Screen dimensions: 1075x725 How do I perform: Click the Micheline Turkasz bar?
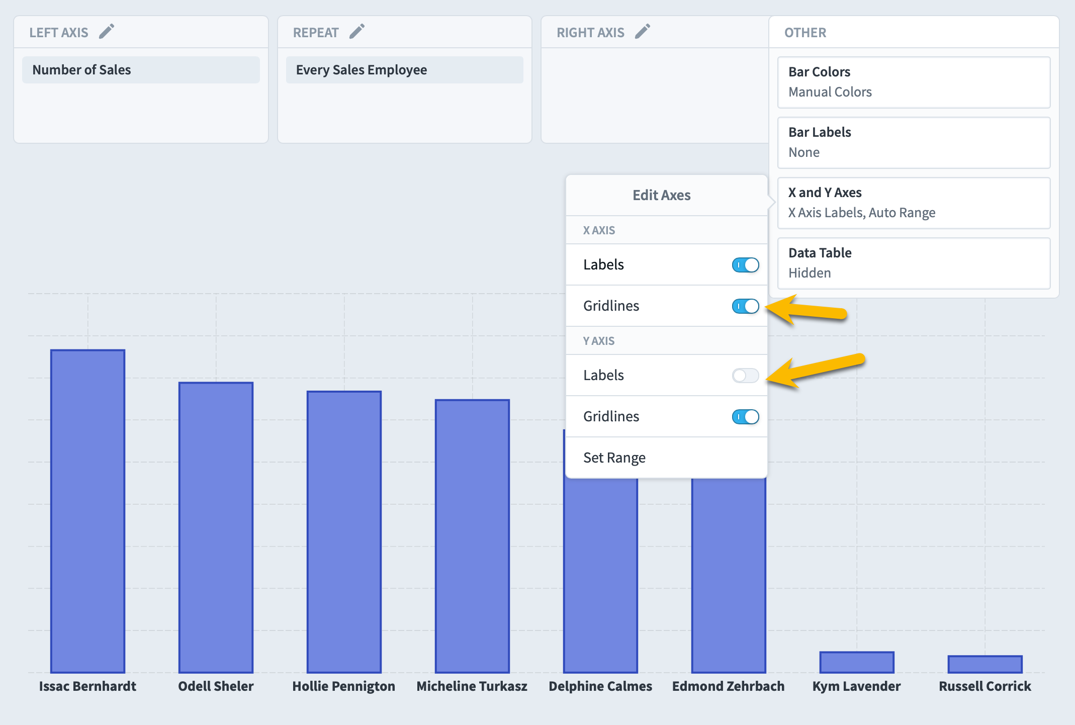point(473,536)
